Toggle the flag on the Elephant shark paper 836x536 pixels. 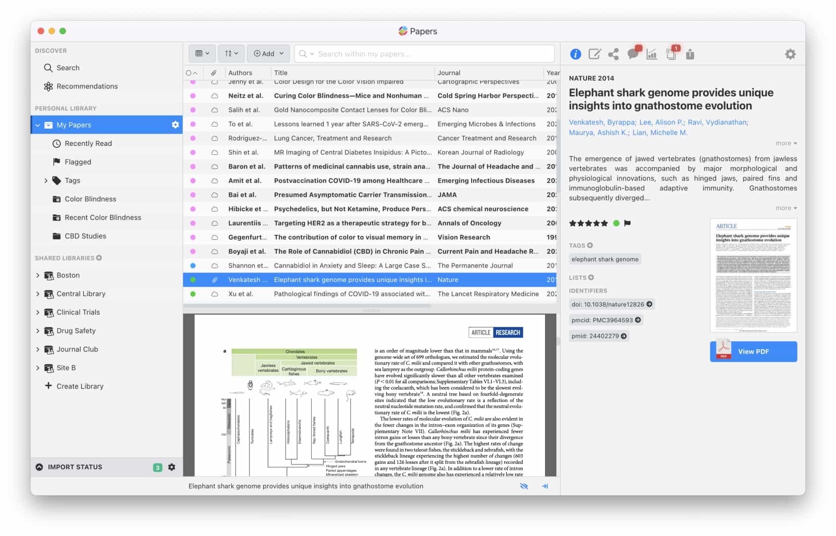[x=628, y=223]
